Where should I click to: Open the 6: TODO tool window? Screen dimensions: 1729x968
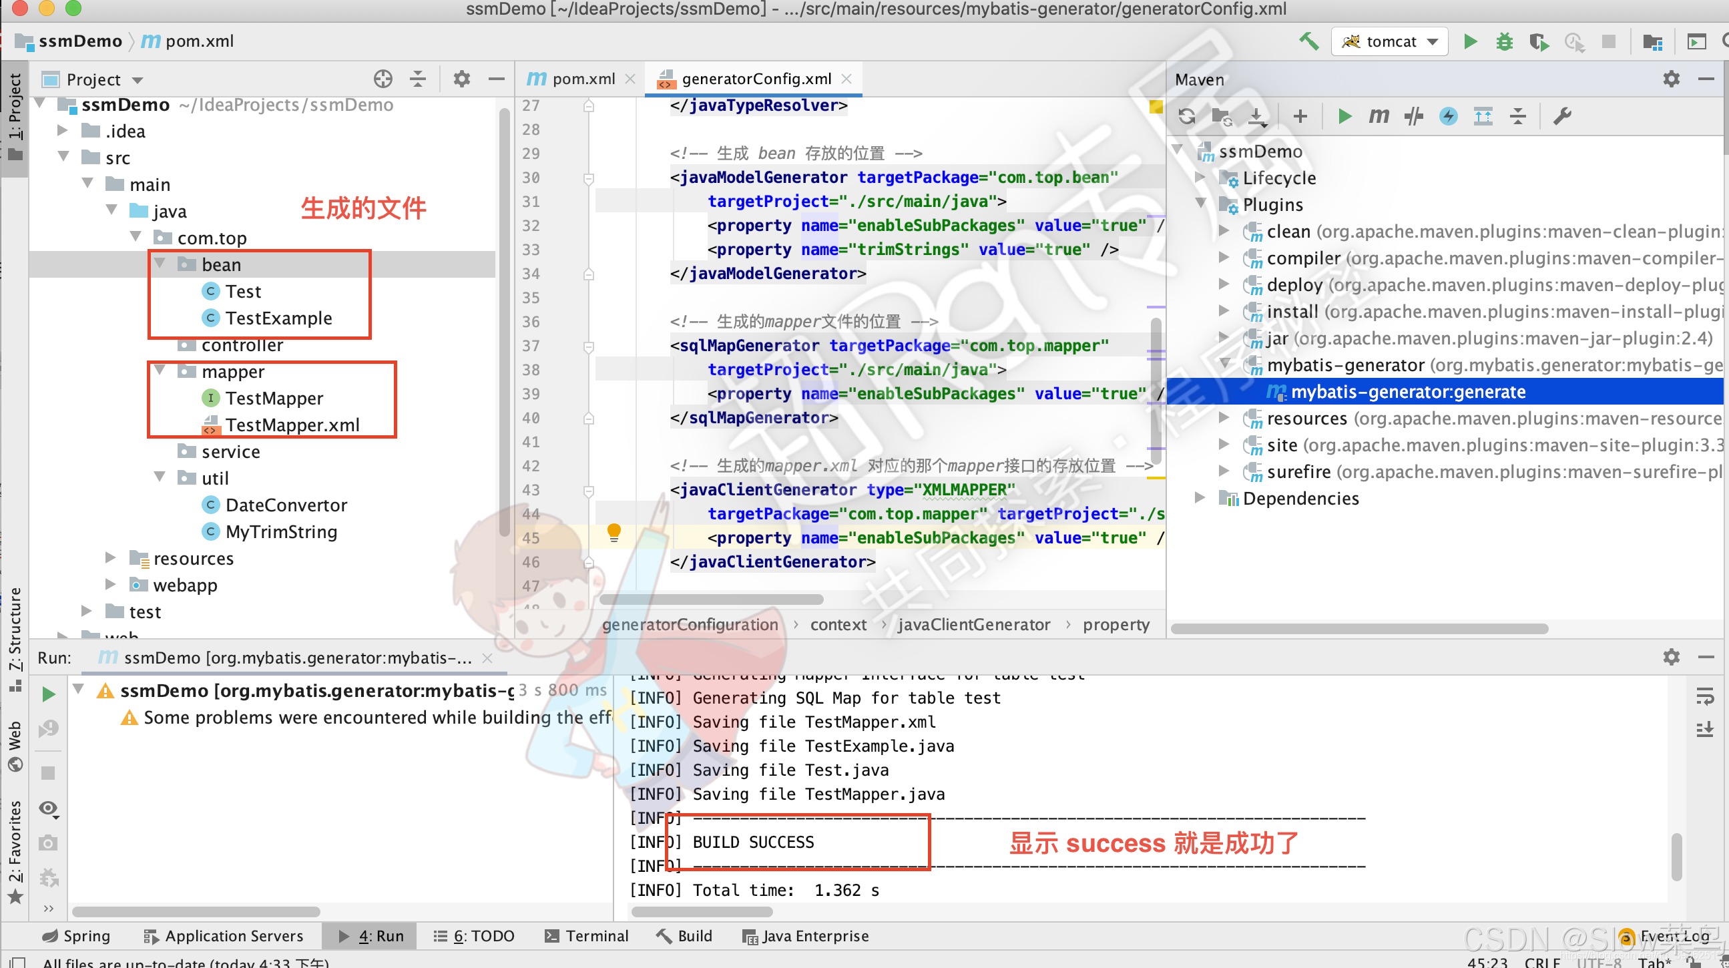tap(474, 936)
